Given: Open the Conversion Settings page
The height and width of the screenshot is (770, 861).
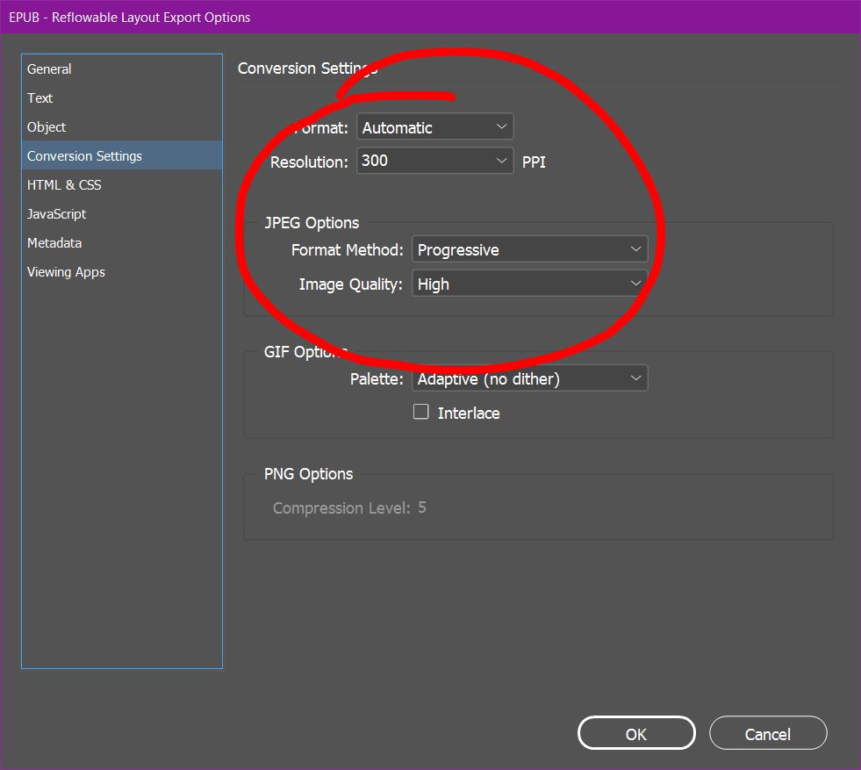Looking at the screenshot, I should tap(84, 155).
